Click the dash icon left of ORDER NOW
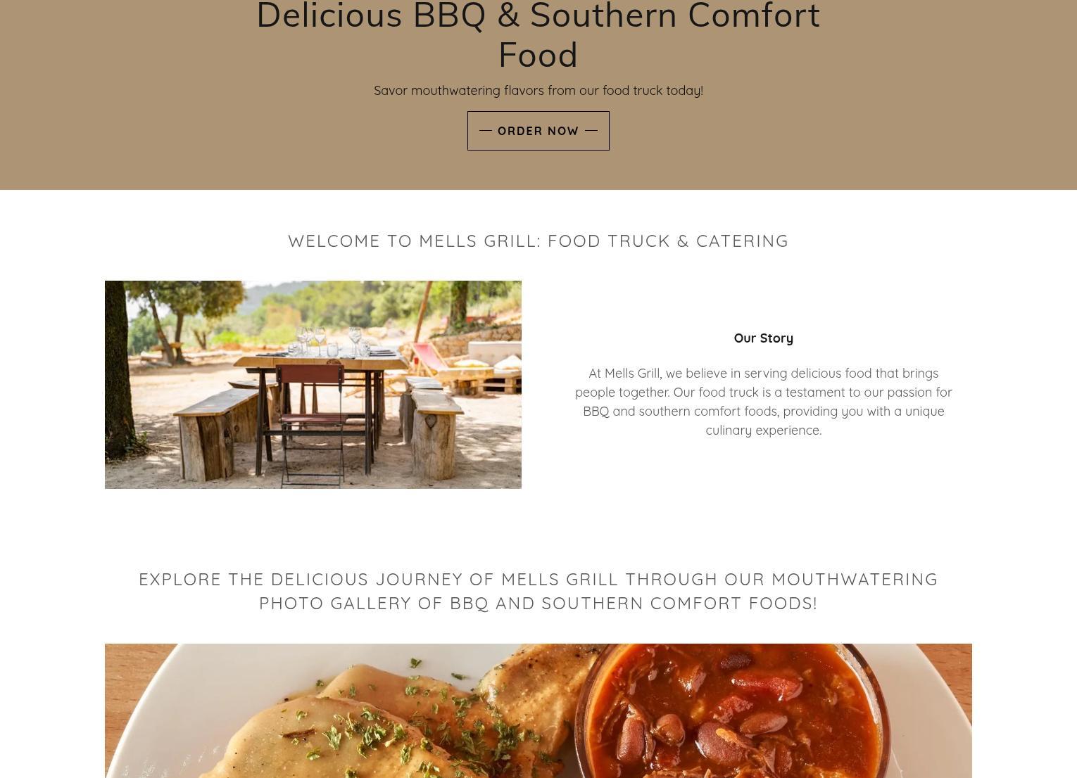Image resolution: width=1077 pixels, height=778 pixels. (x=486, y=130)
